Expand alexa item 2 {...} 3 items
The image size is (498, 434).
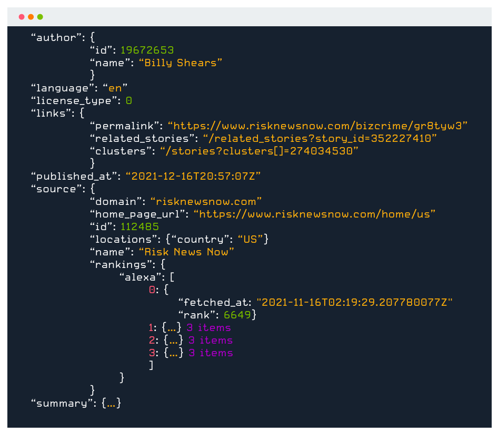173,340
